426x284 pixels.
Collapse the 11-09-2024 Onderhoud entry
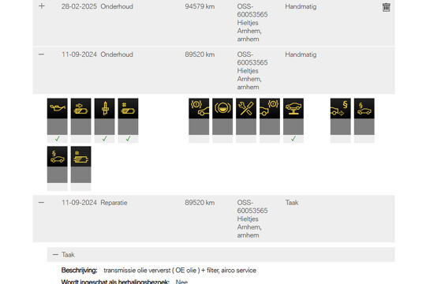[41, 54]
